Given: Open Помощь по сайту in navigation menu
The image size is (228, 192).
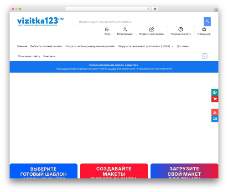Looking at the screenshot, I should (29, 56).
